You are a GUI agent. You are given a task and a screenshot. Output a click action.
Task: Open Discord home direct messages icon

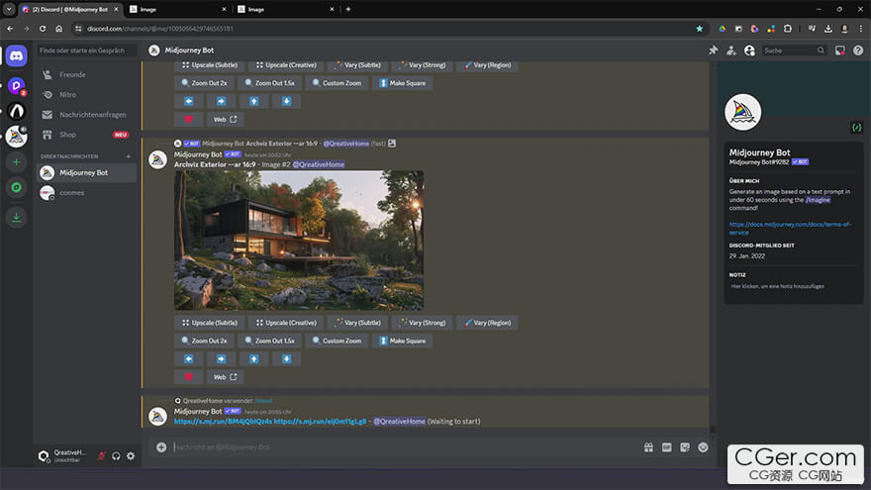[x=17, y=56]
